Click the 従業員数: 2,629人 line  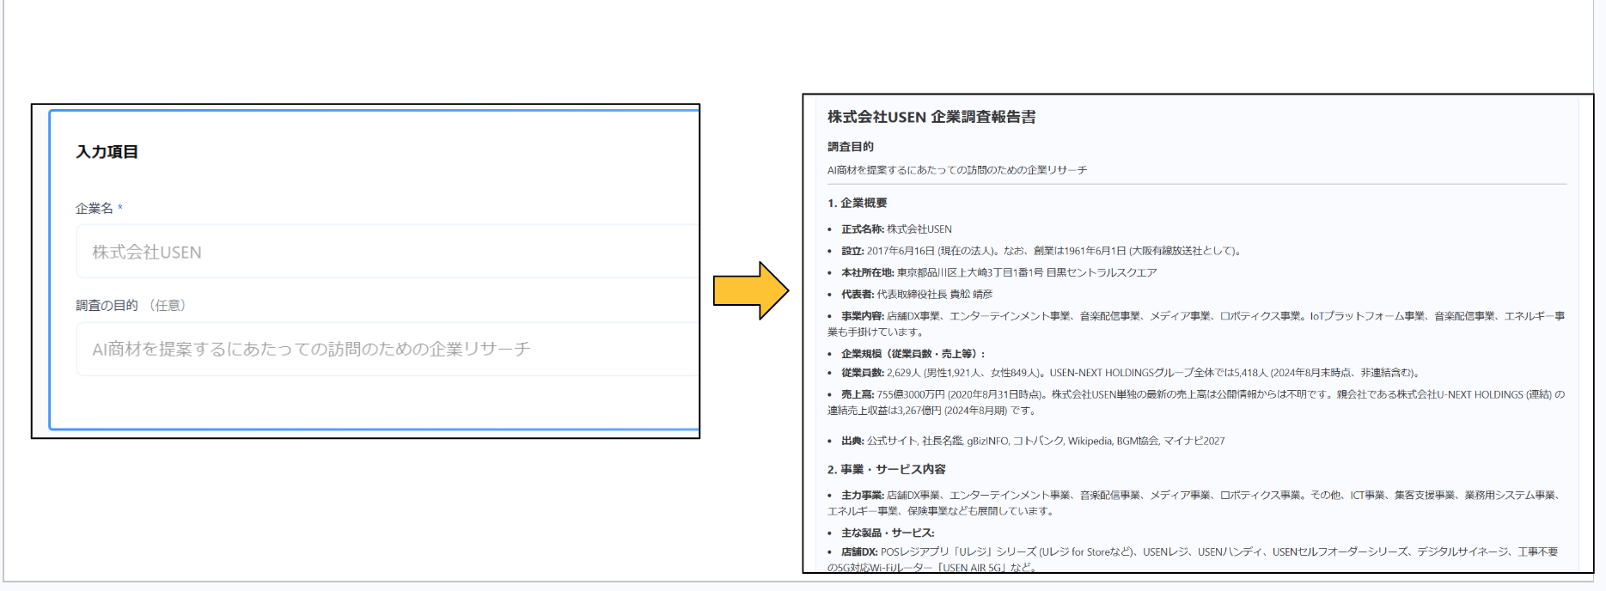tap(1132, 373)
